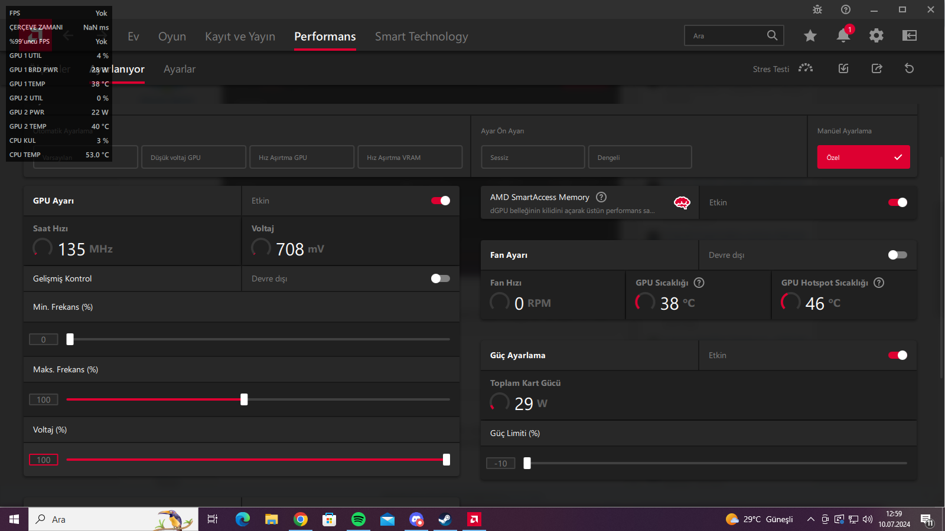The height and width of the screenshot is (531, 945).
Task: Select the Dengeli tuning preset
Action: 640,158
